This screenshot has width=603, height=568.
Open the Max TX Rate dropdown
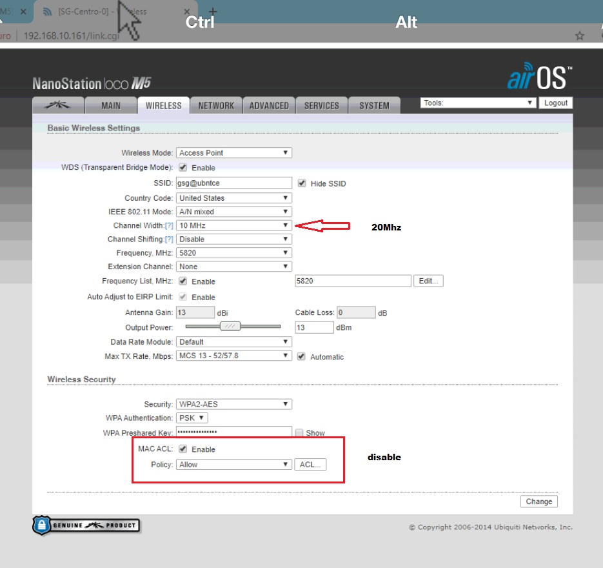[234, 356]
